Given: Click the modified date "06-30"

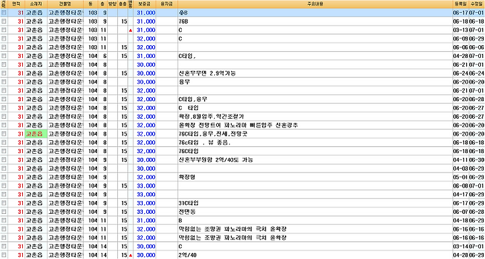Looking at the screenshot, I should tap(477, 160).
